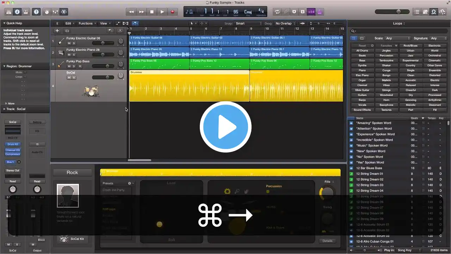
Task: Click the Play transport button
Action: click(x=162, y=12)
